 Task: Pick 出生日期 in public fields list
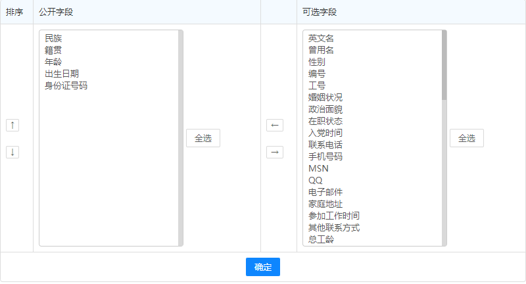[x=62, y=74]
